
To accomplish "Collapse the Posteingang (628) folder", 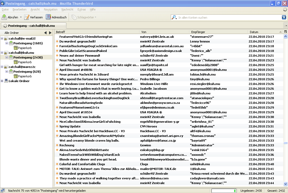I will point(7,71).
